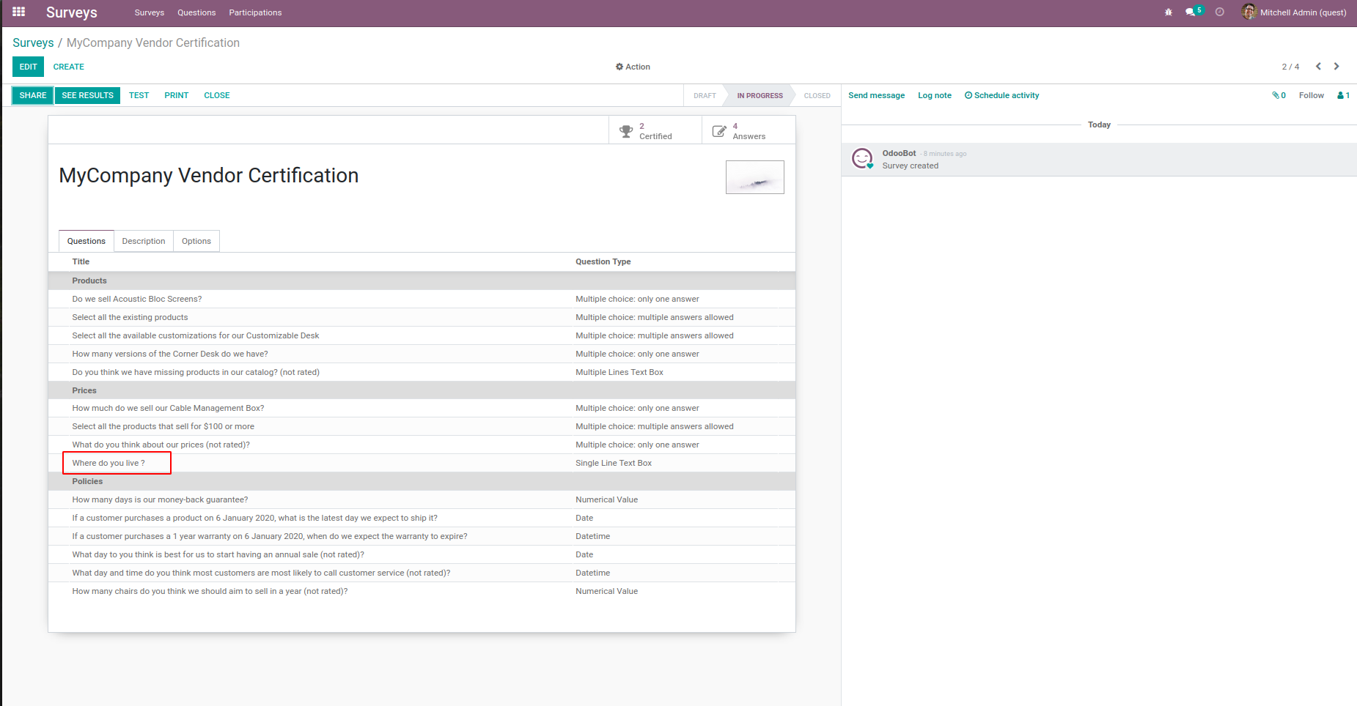Set status to Draft stage
Image resolution: width=1357 pixels, height=706 pixels.
point(705,96)
